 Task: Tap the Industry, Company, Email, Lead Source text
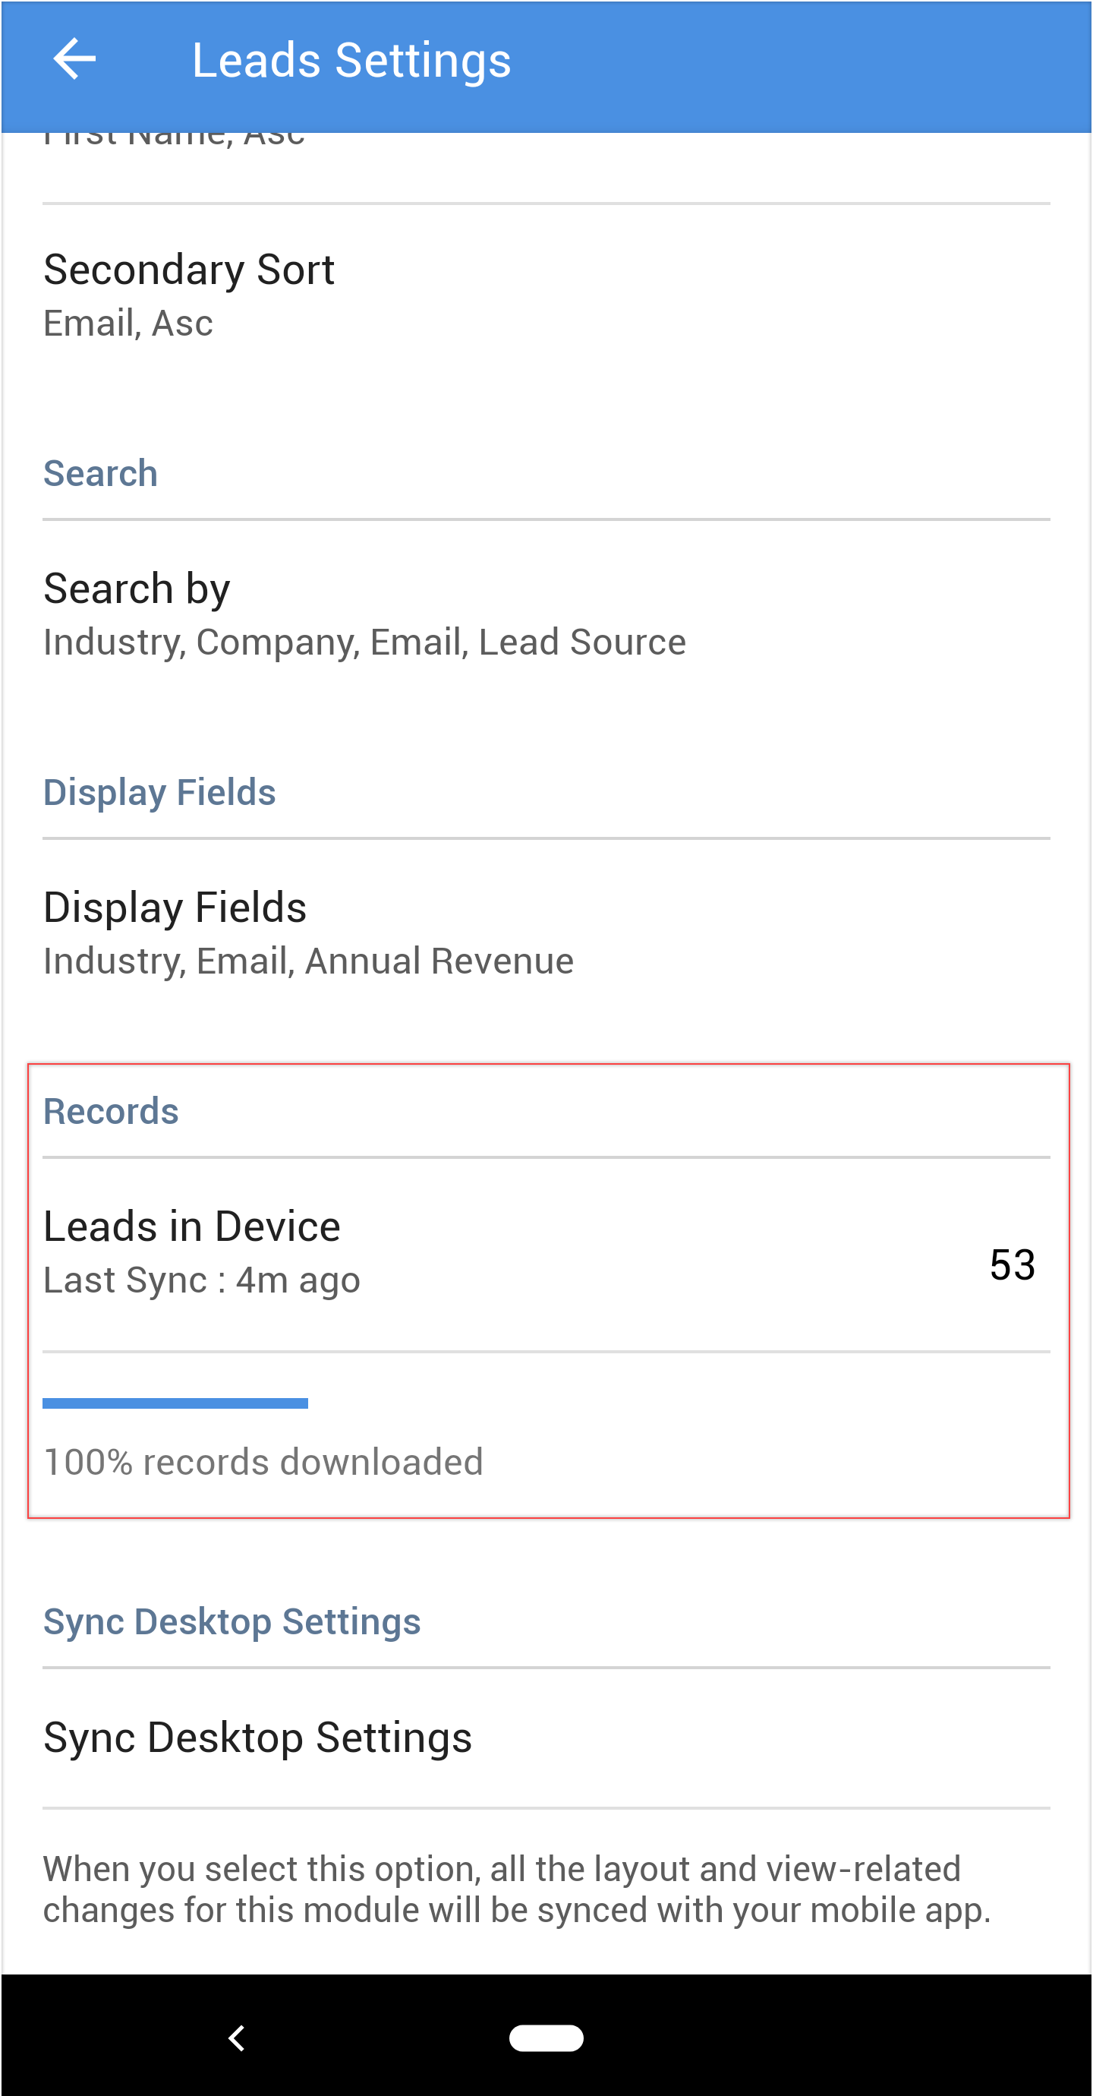364,642
